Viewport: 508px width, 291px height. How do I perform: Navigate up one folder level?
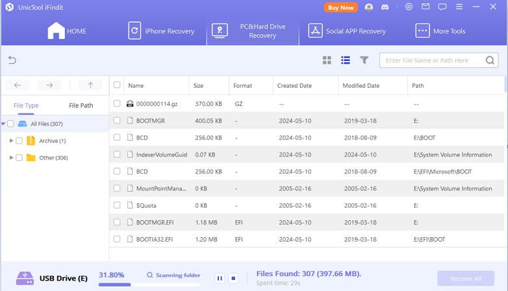90,85
